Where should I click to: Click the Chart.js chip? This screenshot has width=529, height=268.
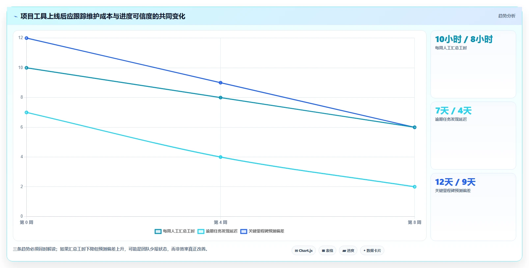(304, 251)
